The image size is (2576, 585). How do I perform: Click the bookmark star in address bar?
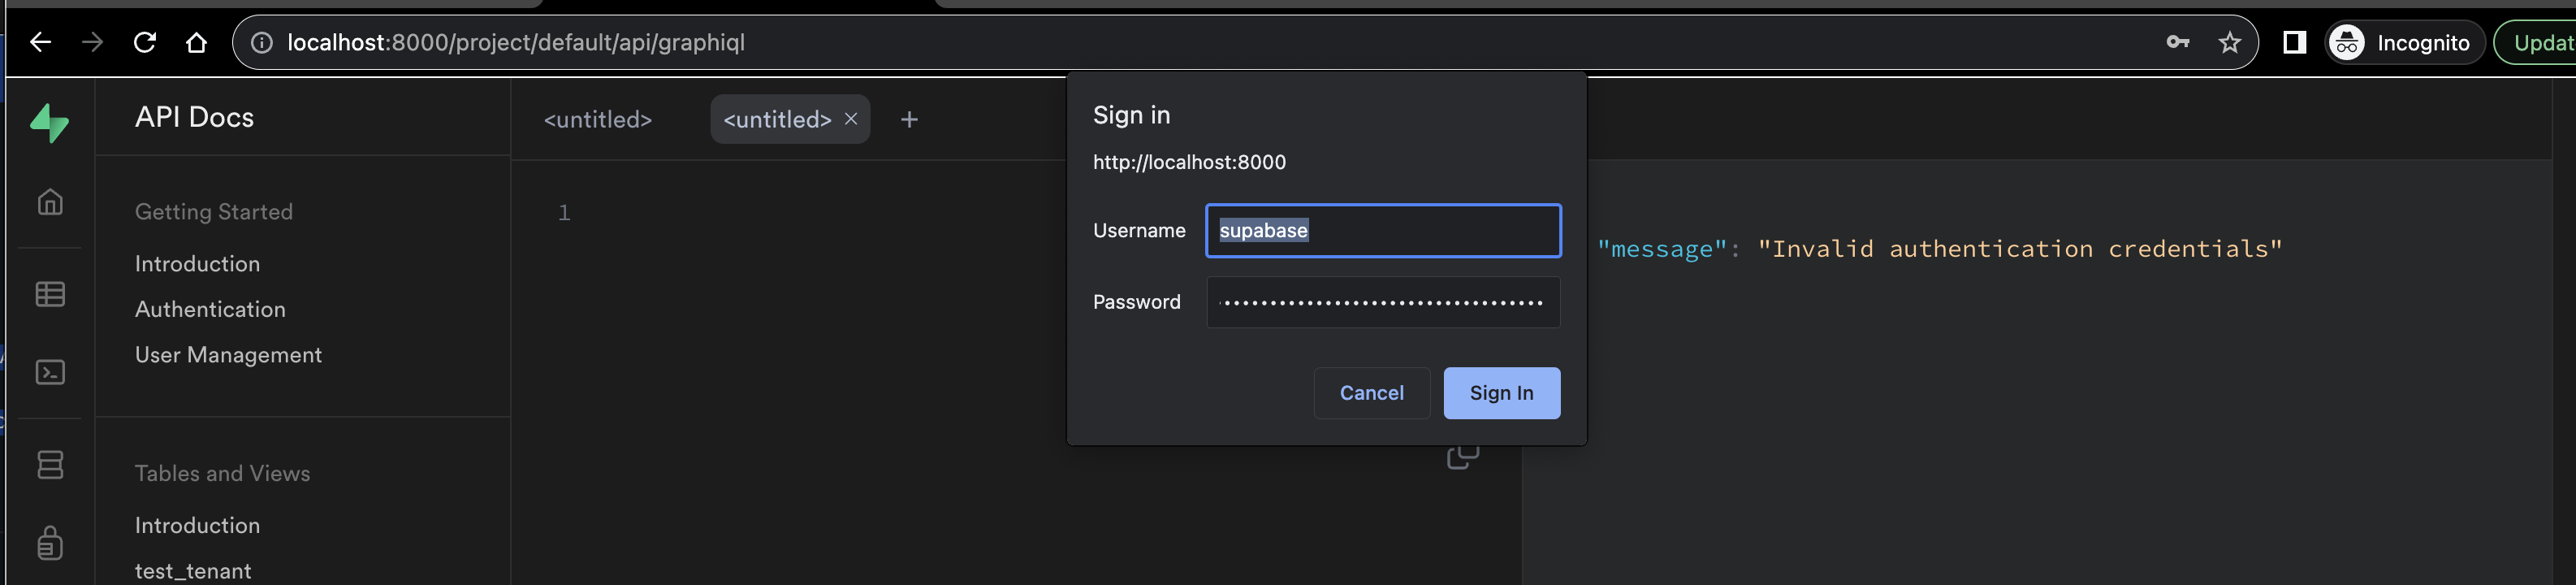(x=2229, y=42)
